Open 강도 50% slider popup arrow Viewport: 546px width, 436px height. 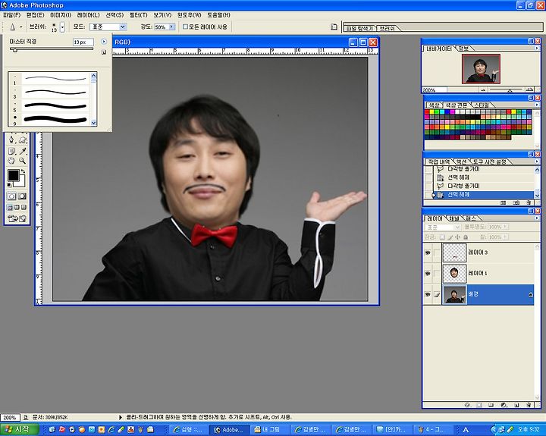click(171, 27)
